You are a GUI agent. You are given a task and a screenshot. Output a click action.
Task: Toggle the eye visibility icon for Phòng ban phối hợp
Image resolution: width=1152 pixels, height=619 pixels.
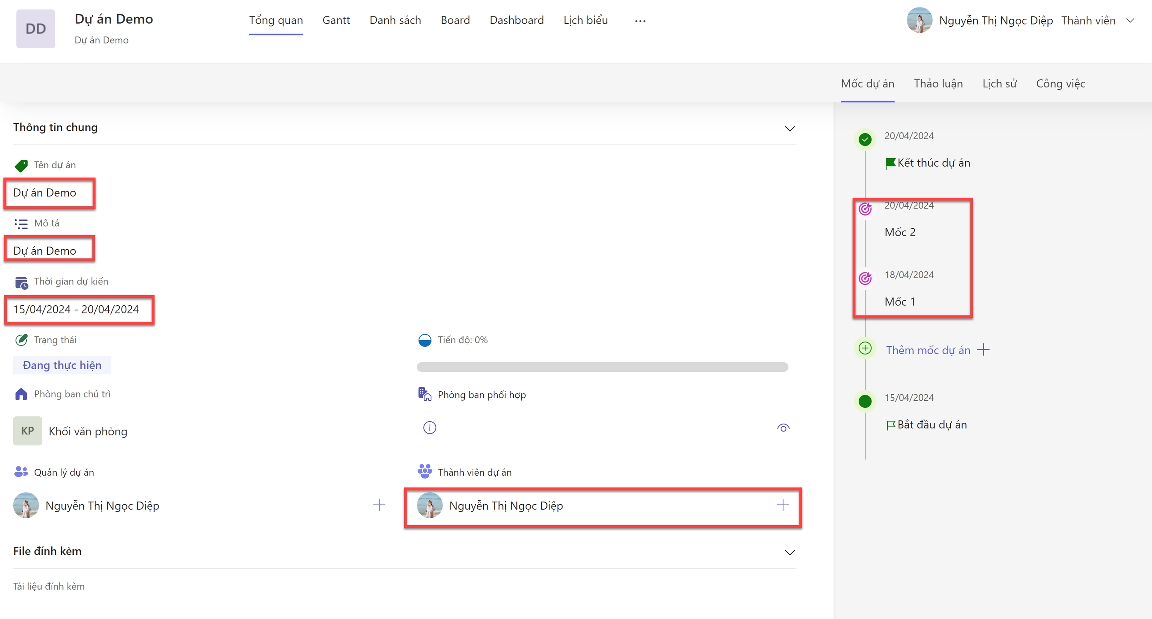click(x=783, y=428)
